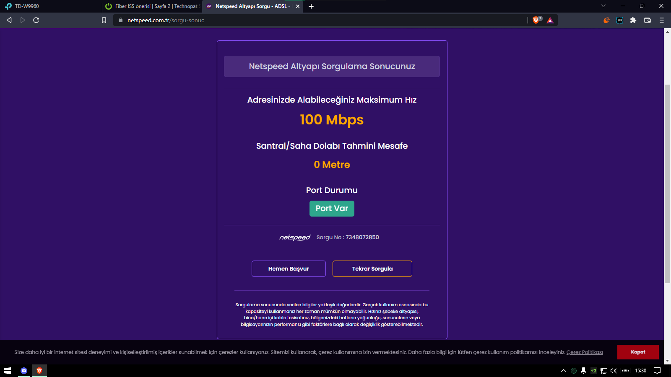Click the SIH extension icon
Screen dimensions: 671x377
pyautogui.click(x=620, y=20)
